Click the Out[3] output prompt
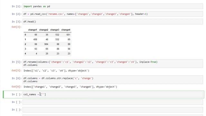 pos(16,27)
